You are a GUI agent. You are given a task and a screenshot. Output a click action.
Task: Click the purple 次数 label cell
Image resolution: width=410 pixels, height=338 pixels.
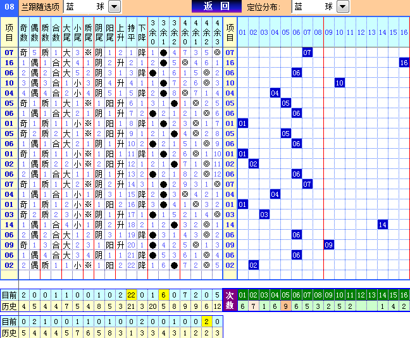230,300
